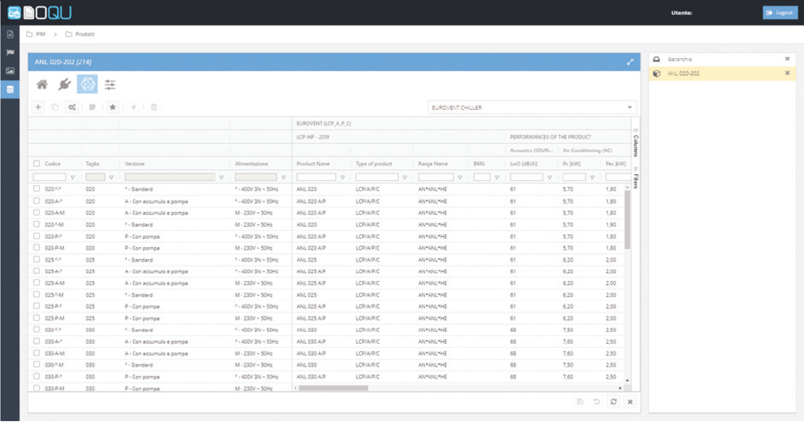
Task: Click the copy row icon
Action: tap(55, 107)
